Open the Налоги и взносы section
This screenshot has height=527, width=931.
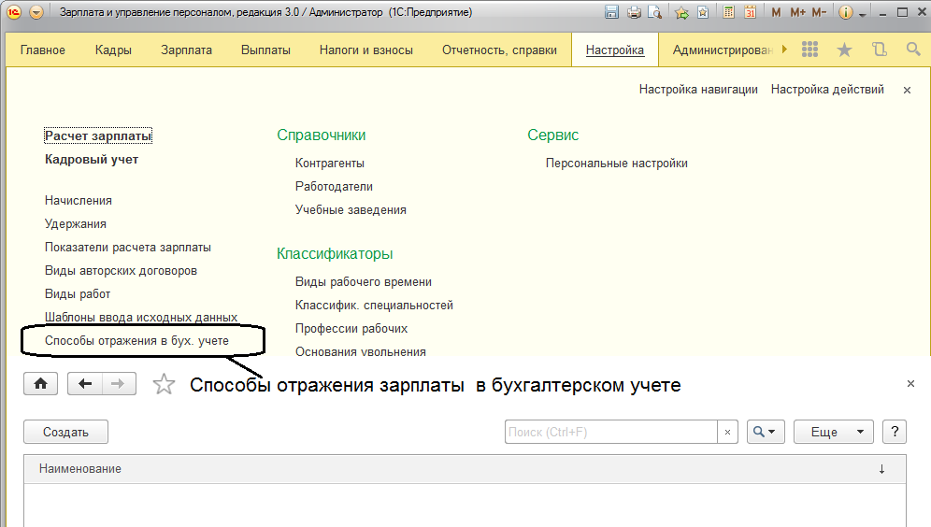point(365,50)
